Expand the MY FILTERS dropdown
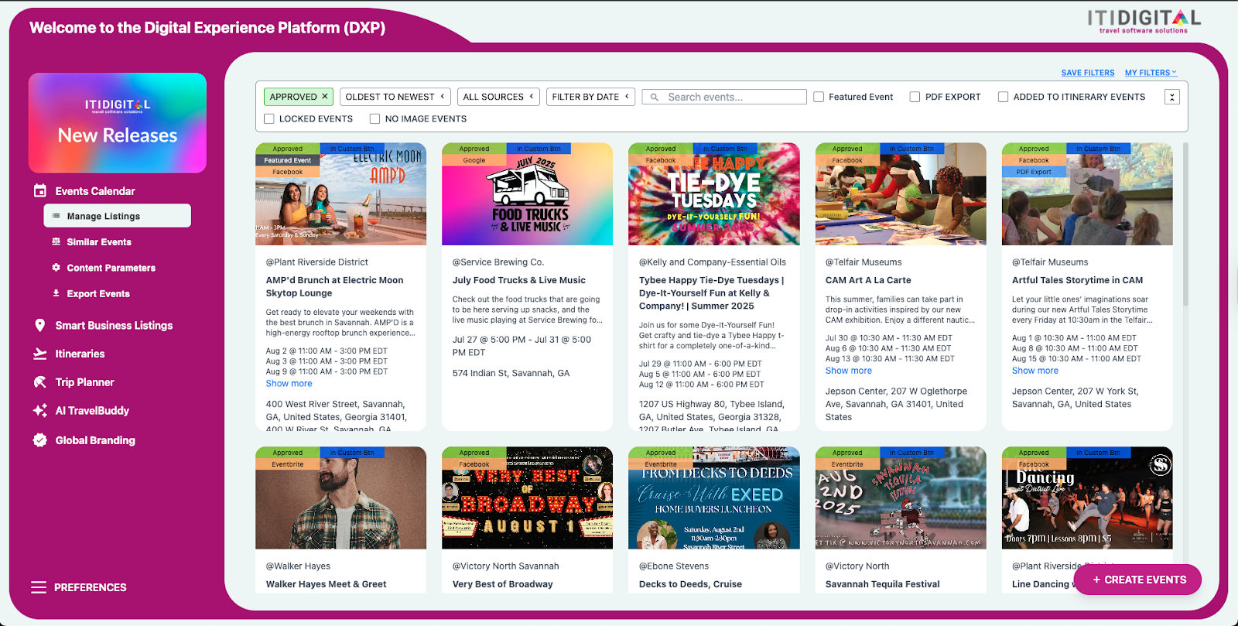Screen dimensions: 1238x626 click(x=1151, y=73)
